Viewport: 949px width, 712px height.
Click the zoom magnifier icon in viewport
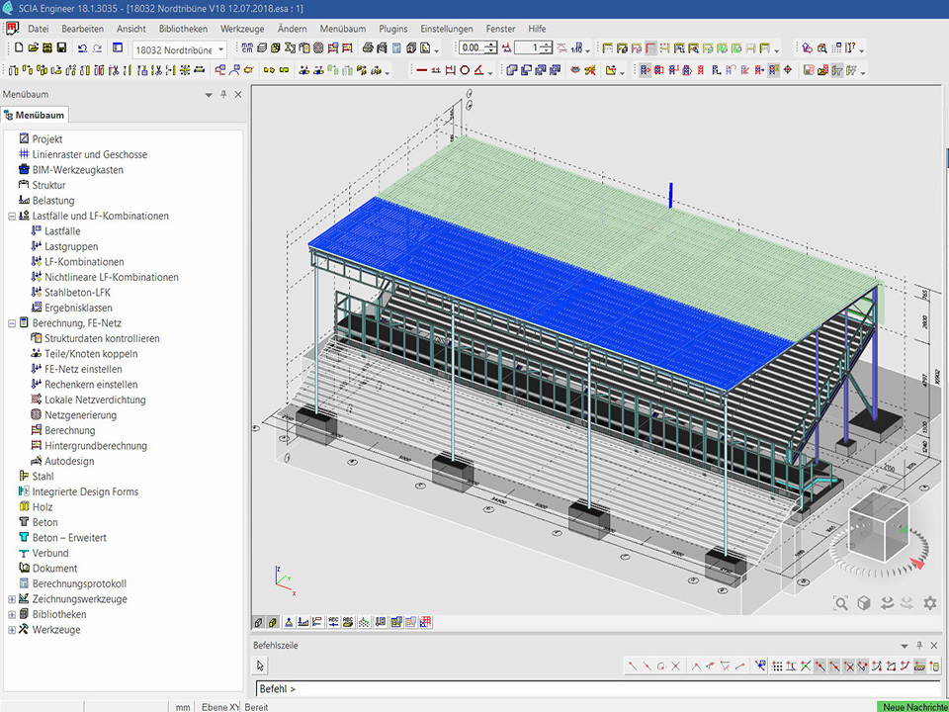(840, 602)
